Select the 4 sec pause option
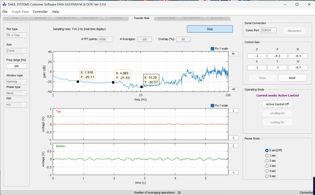315x195 pixels. tap(267, 171)
